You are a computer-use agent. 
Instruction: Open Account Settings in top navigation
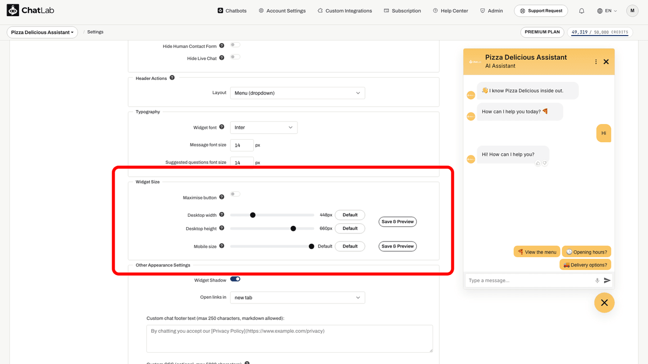click(282, 11)
